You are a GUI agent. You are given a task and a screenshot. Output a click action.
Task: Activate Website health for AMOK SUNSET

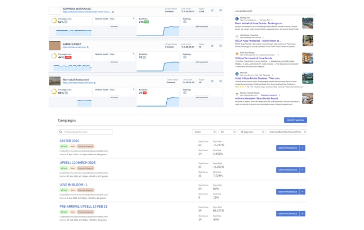point(114,62)
